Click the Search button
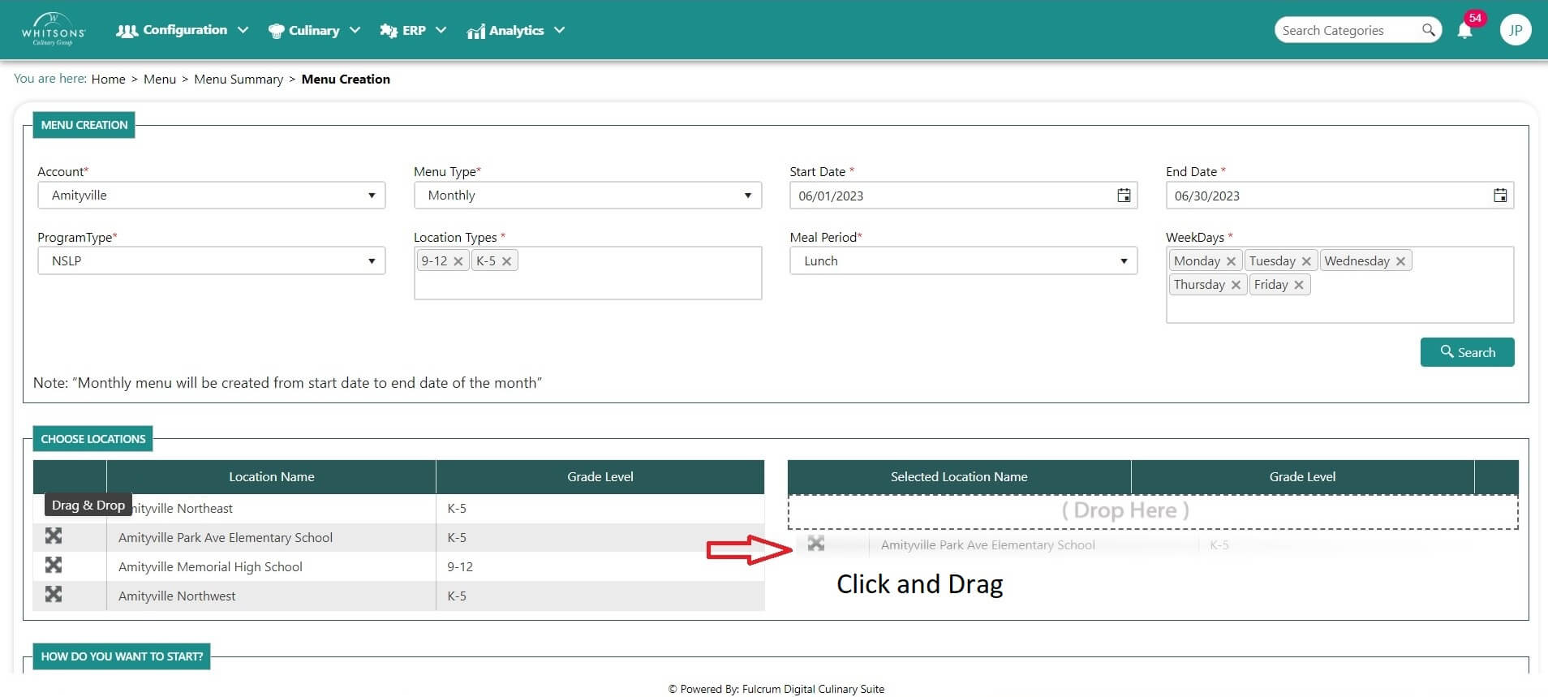Image resolution: width=1548 pixels, height=697 pixels. [1467, 352]
